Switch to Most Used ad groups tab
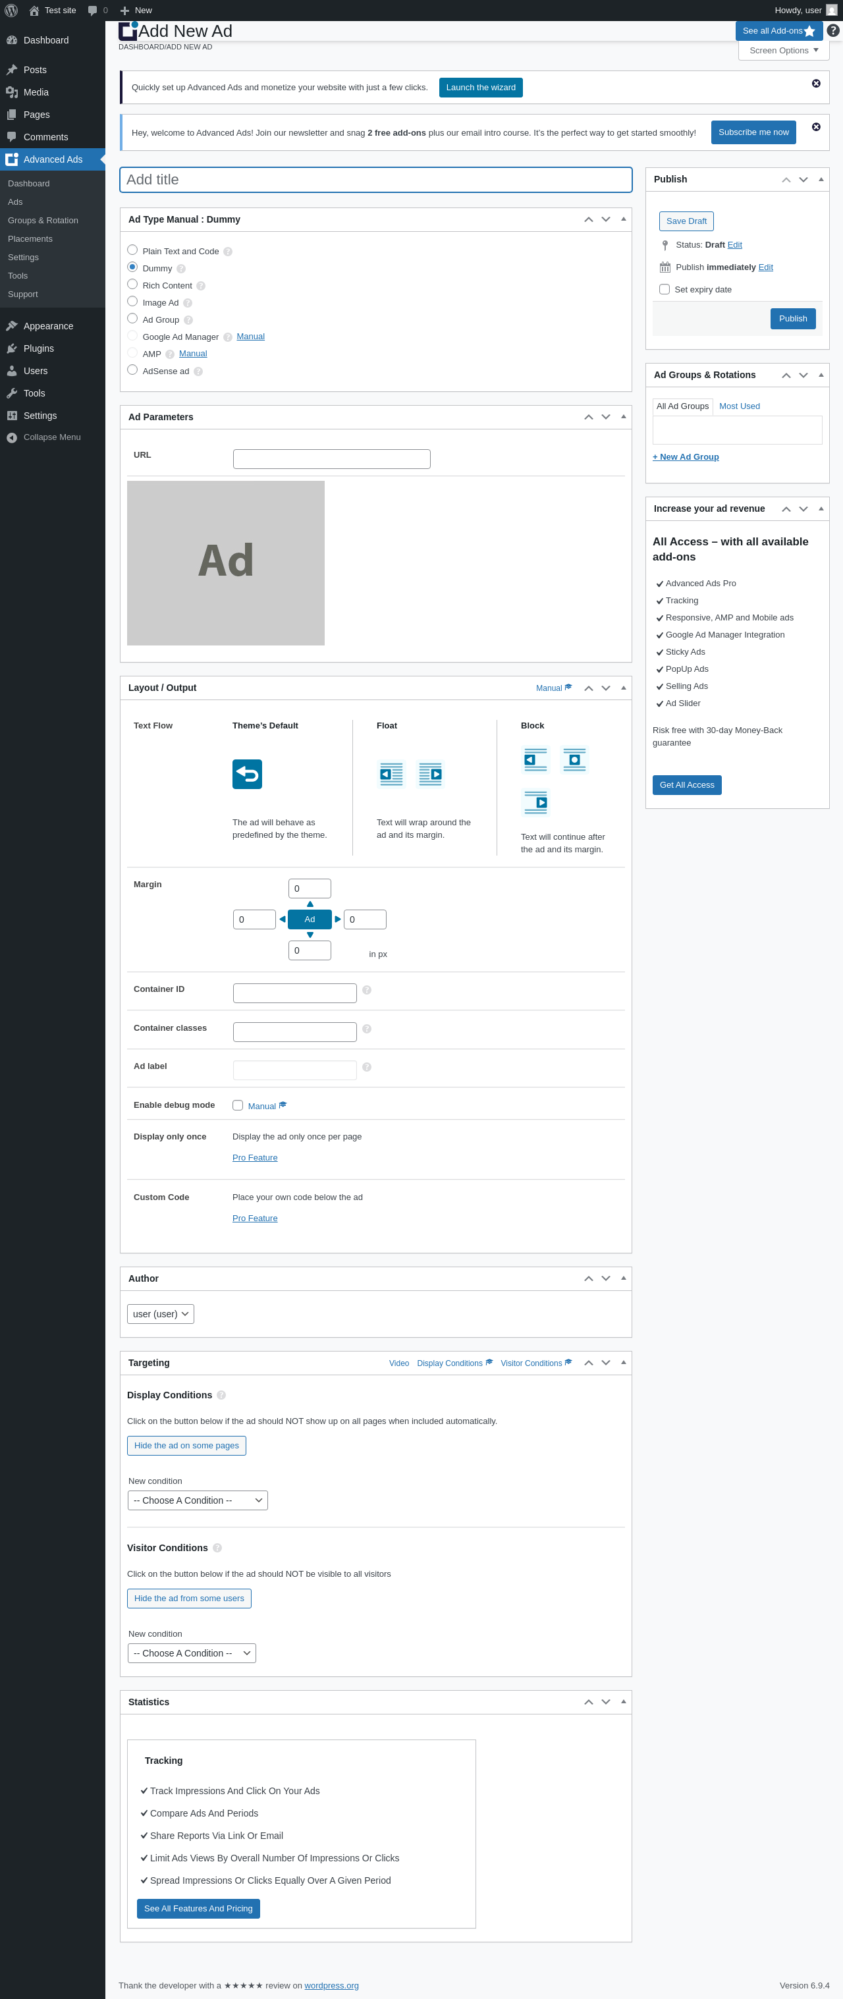Screen dimensions: 843x1999 point(739,406)
